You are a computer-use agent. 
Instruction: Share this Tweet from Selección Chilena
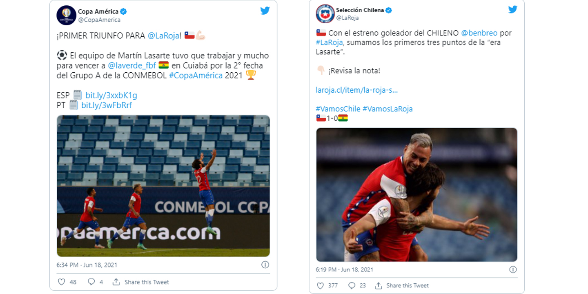(402, 285)
